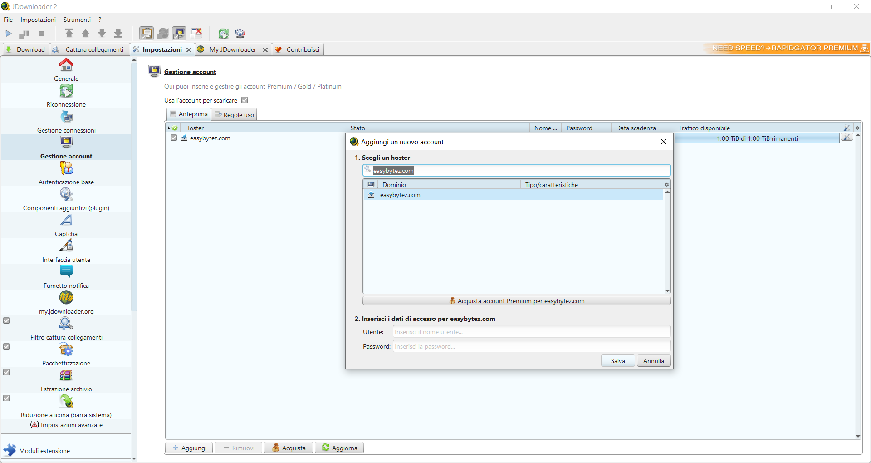Viewport: 871px width, 463px height.
Task: Click Acquista account Premium per easybytez.com
Action: (517, 301)
